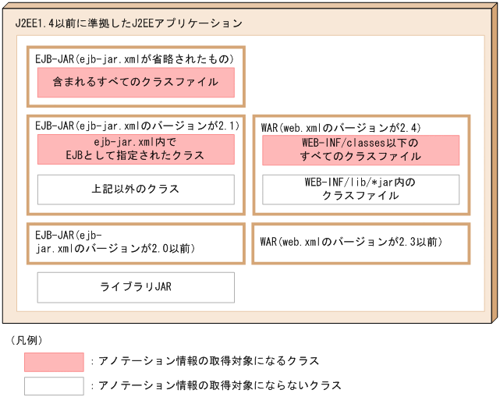Image resolution: width=500 pixels, height=397 pixels.
Task: Click the white 上記以外のクラス box
Action: coord(136,189)
